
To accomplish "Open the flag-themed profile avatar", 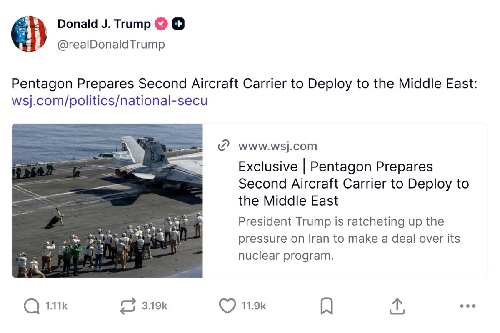I will [29, 34].
